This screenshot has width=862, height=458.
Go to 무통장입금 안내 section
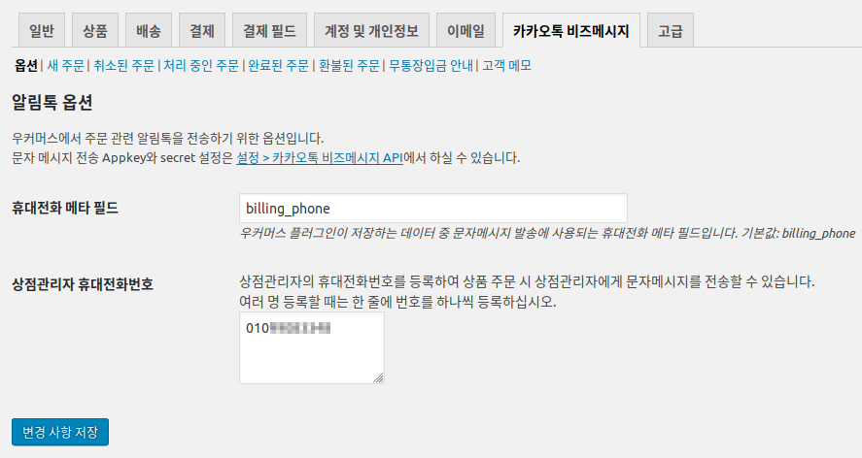coord(431,66)
